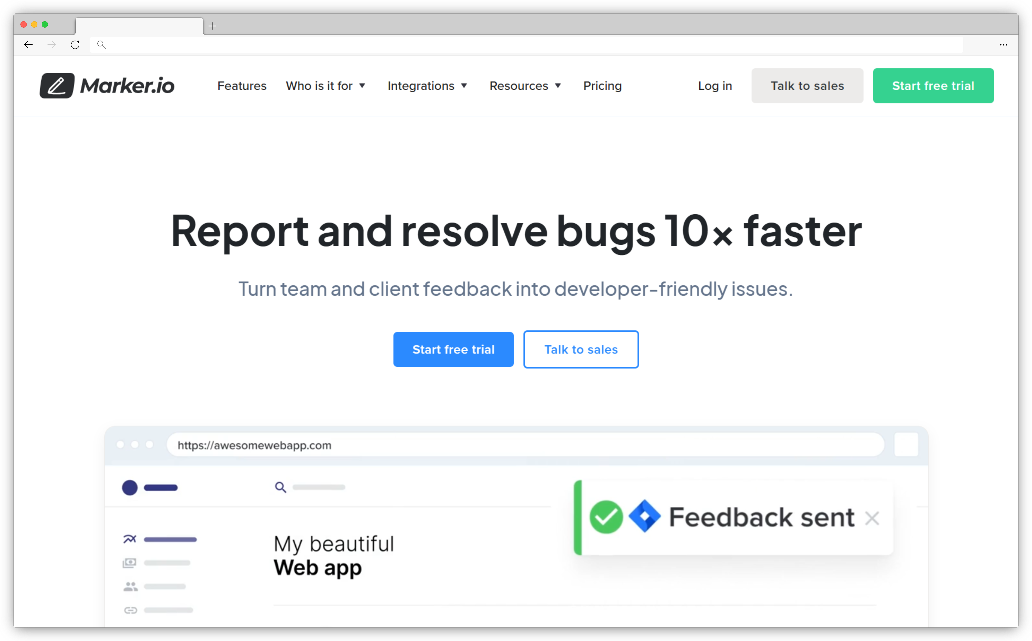Screen dimensions: 1032x641
Task: Expand the Resources dropdown menu
Action: click(525, 85)
